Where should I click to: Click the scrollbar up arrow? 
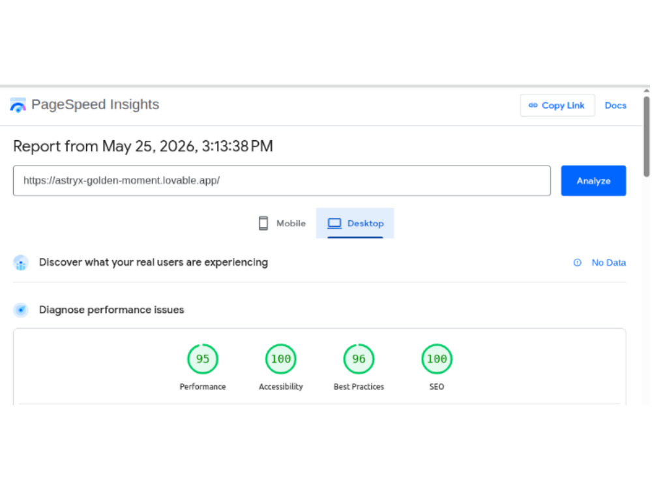pos(647,91)
